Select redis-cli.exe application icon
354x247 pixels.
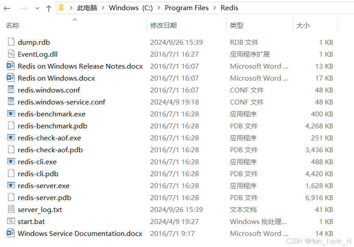point(11,161)
